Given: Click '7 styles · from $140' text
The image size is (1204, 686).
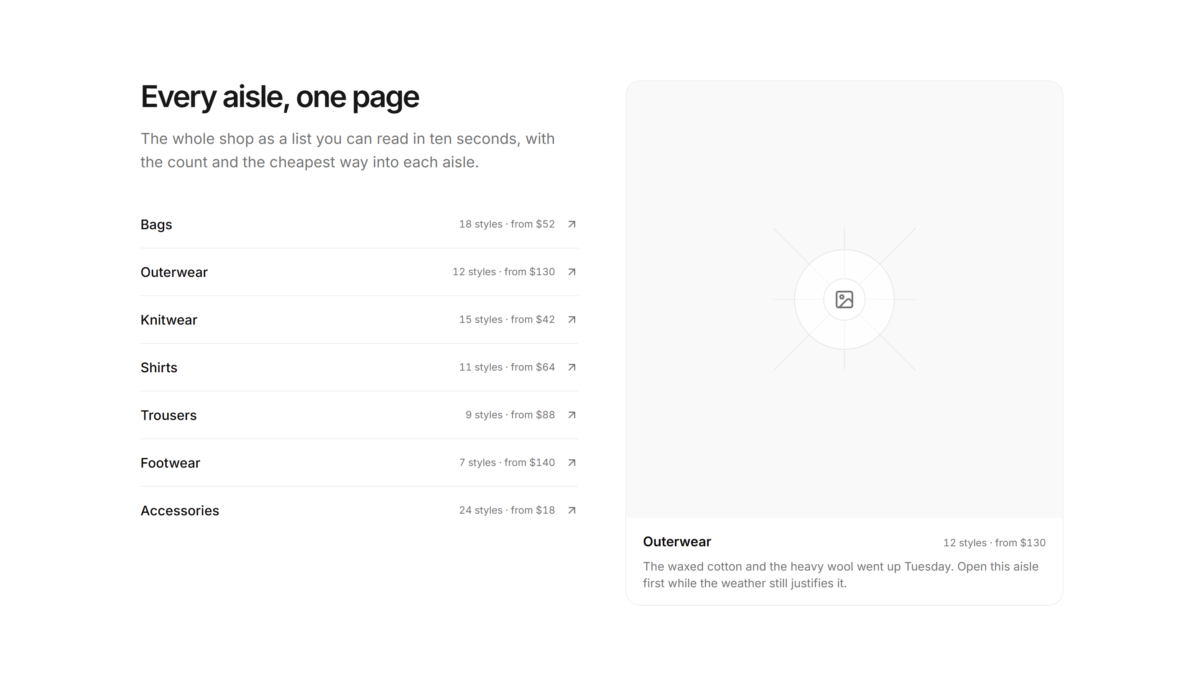Looking at the screenshot, I should pos(507,463).
